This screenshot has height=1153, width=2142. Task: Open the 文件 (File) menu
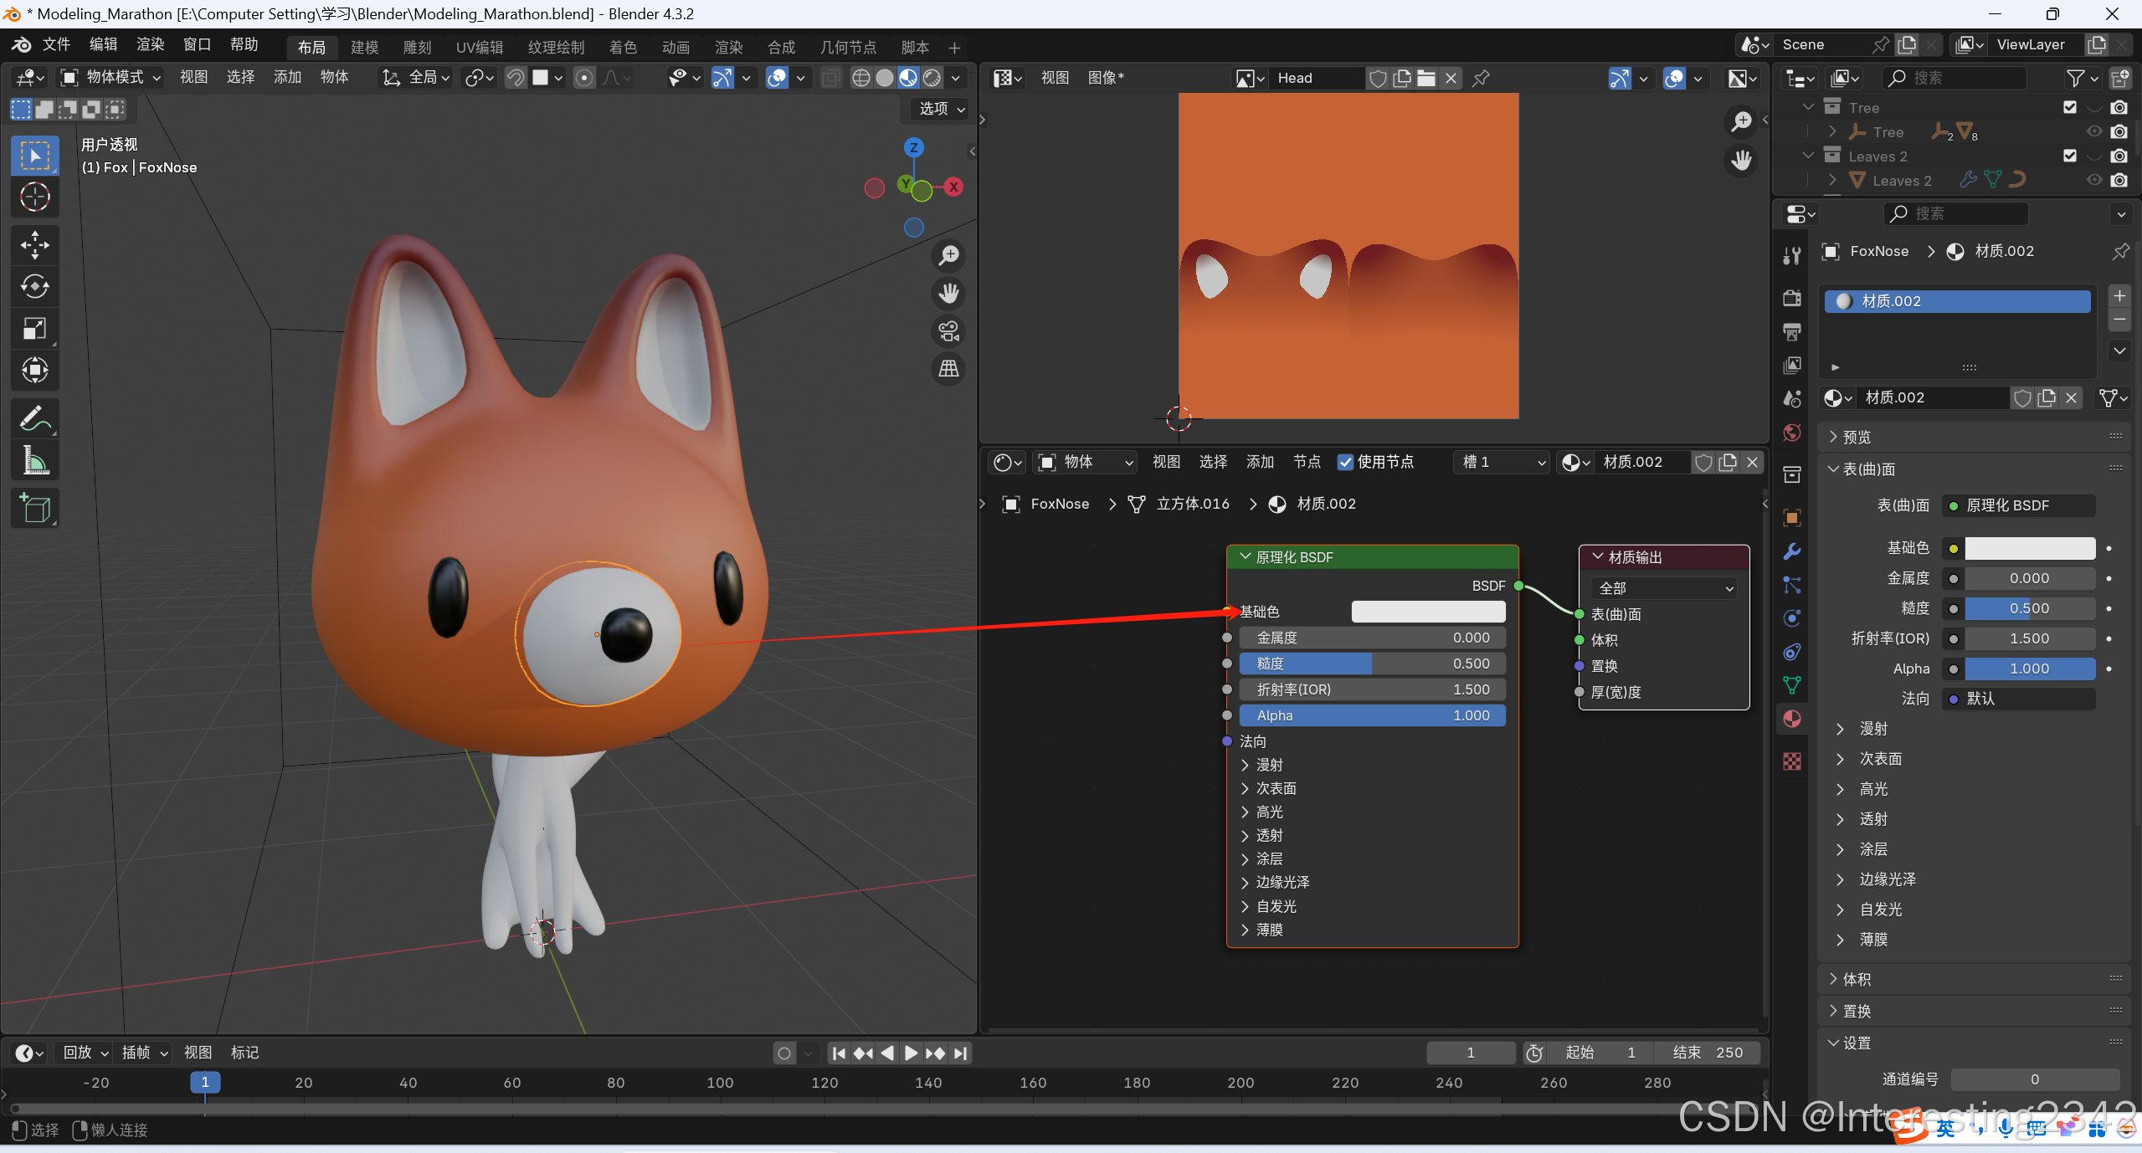tap(55, 44)
